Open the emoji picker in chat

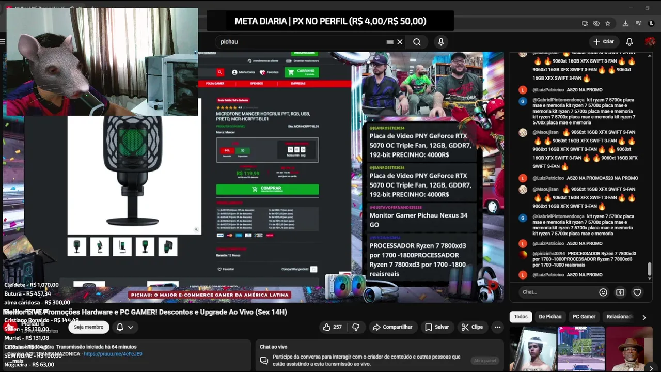[603, 292]
